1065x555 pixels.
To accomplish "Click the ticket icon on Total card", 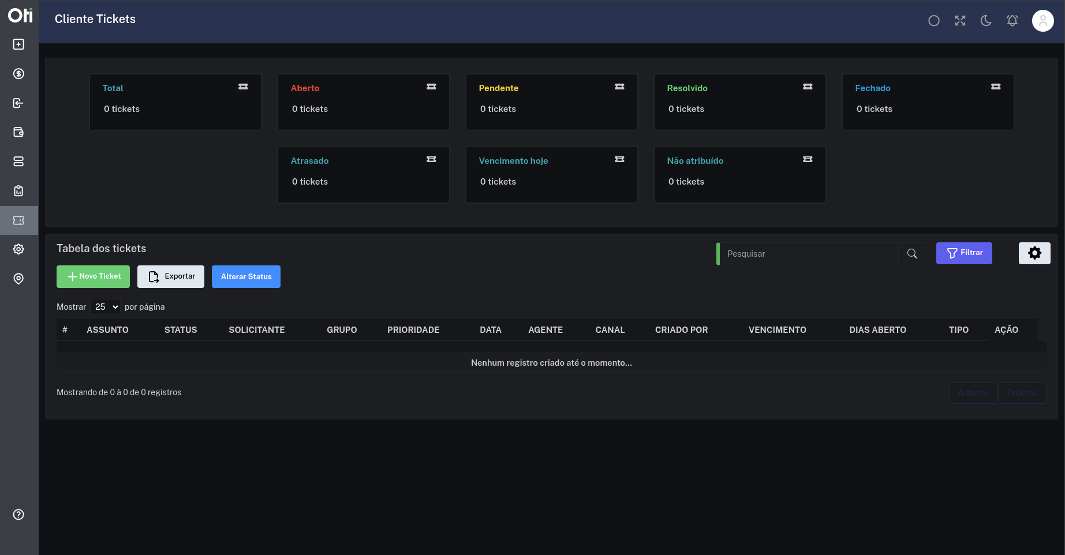I will click(243, 87).
